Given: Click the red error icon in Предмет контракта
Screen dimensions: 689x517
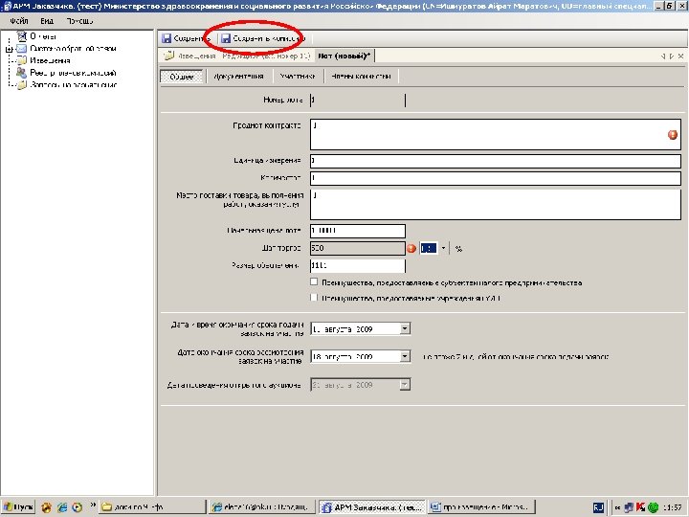Looking at the screenshot, I should tap(673, 135).
